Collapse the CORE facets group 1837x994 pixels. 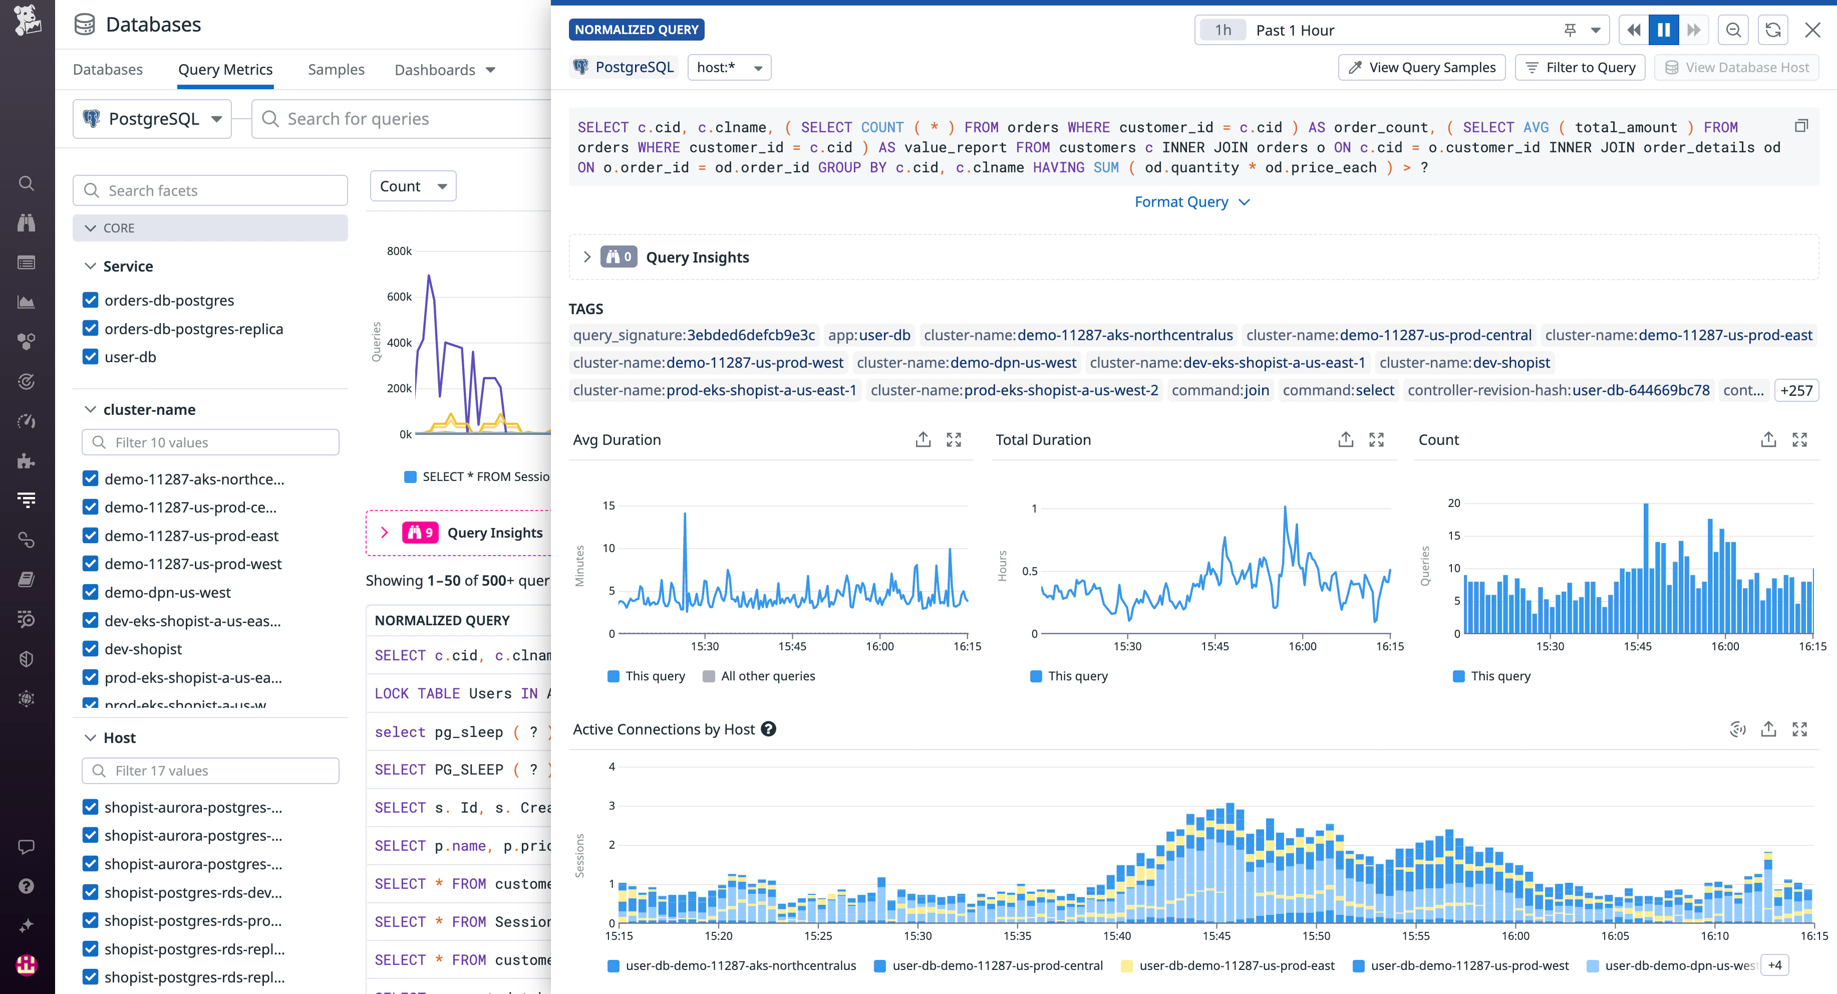210,227
